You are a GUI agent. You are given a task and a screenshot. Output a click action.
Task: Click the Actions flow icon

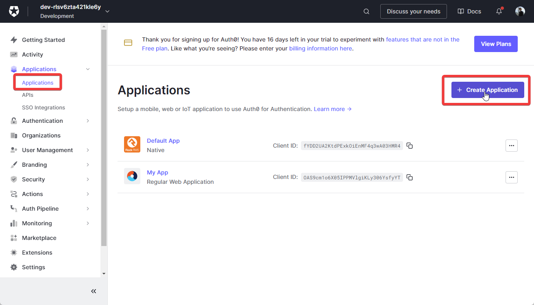click(x=14, y=194)
